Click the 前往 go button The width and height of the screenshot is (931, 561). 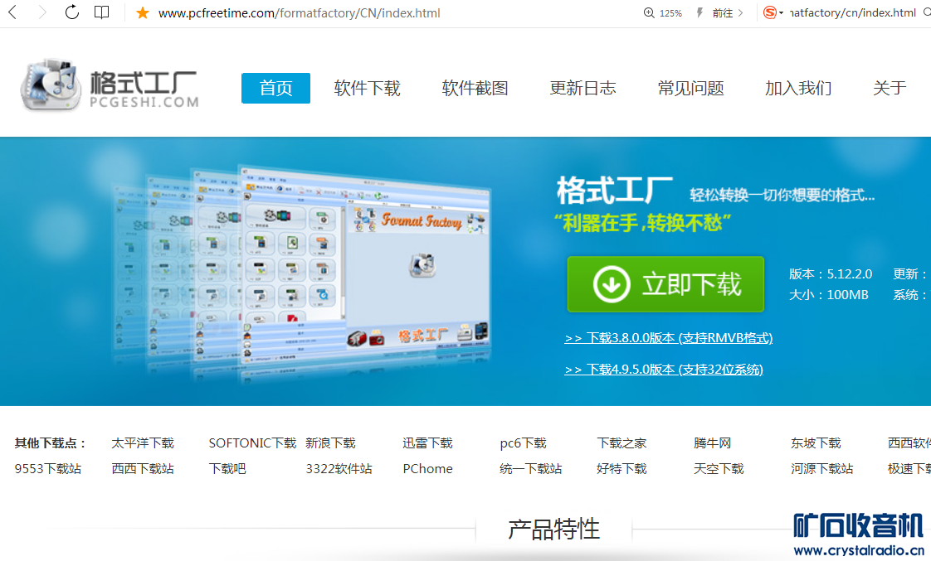tap(723, 13)
